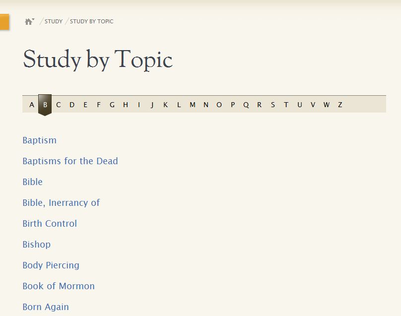Open the Bishop topic page
This screenshot has height=316, width=401.
37,245
